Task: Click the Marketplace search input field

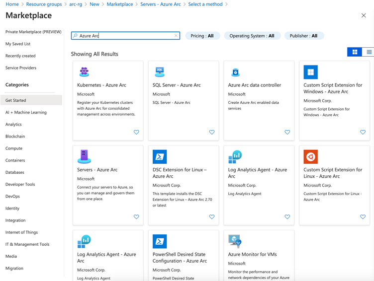Action: click(125, 36)
